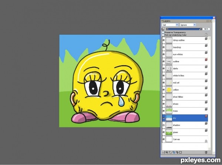
Task: Open the Layer Commands icon menu
Action: coord(164,152)
